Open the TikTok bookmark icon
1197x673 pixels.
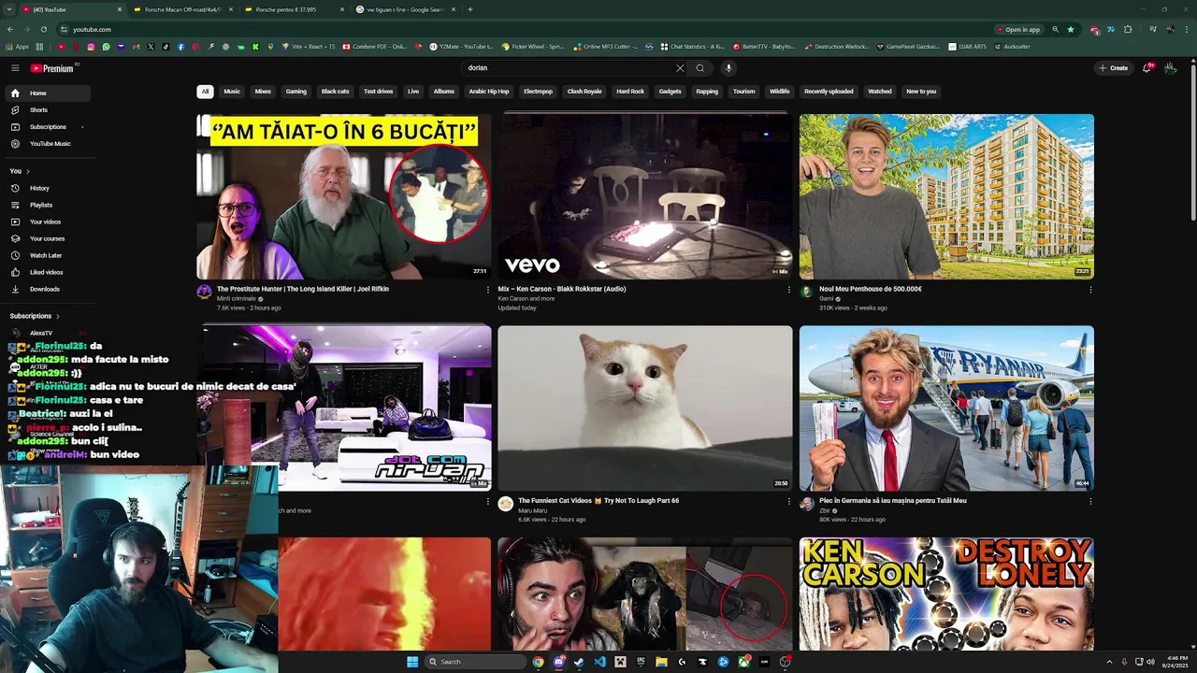point(166,47)
